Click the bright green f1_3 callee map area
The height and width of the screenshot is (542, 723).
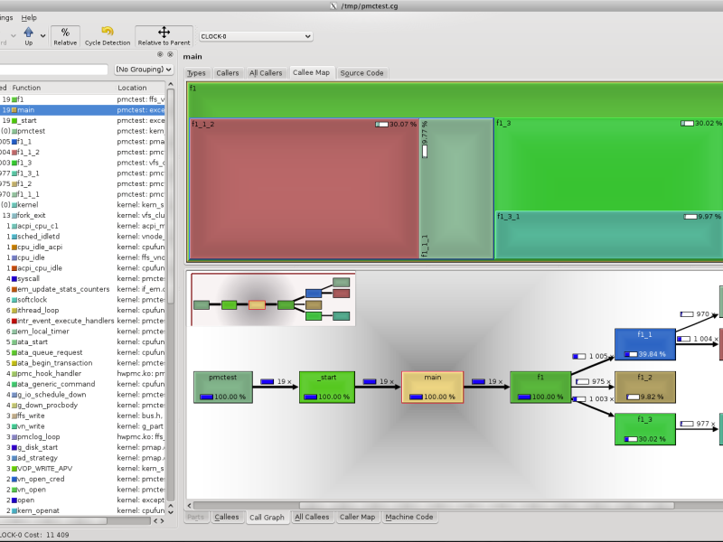[x=608, y=164]
